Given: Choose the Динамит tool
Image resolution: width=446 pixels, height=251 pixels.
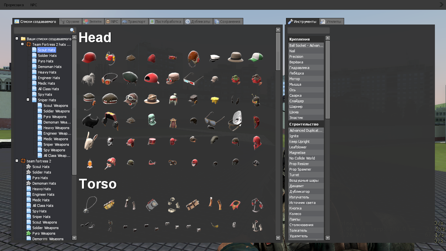Looking at the screenshot, I should 306,186.
